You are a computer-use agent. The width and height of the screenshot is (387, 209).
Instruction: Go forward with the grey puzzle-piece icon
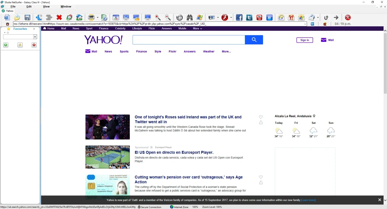pyautogui.click(x=49, y=18)
